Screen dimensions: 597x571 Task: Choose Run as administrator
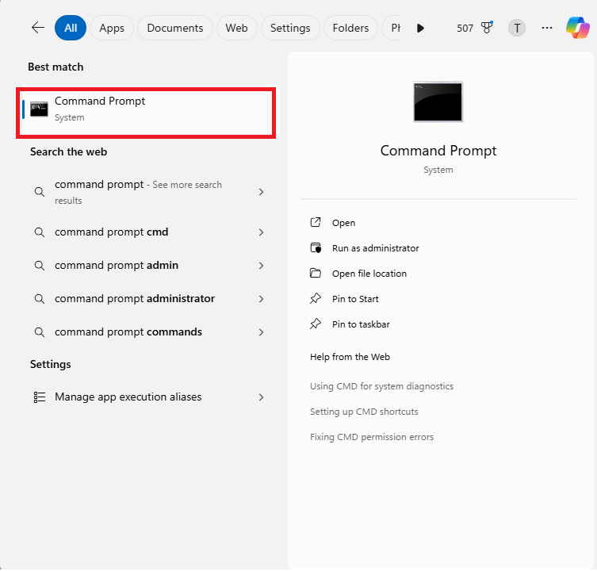[x=376, y=248]
